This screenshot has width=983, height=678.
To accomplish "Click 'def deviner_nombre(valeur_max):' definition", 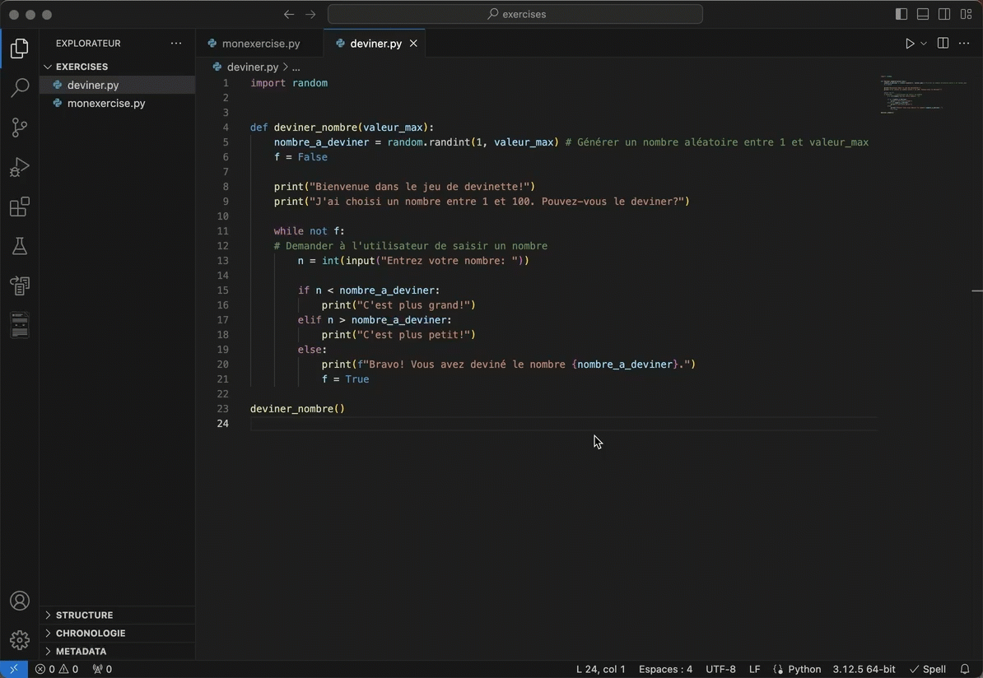I will click(x=342, y=128).
